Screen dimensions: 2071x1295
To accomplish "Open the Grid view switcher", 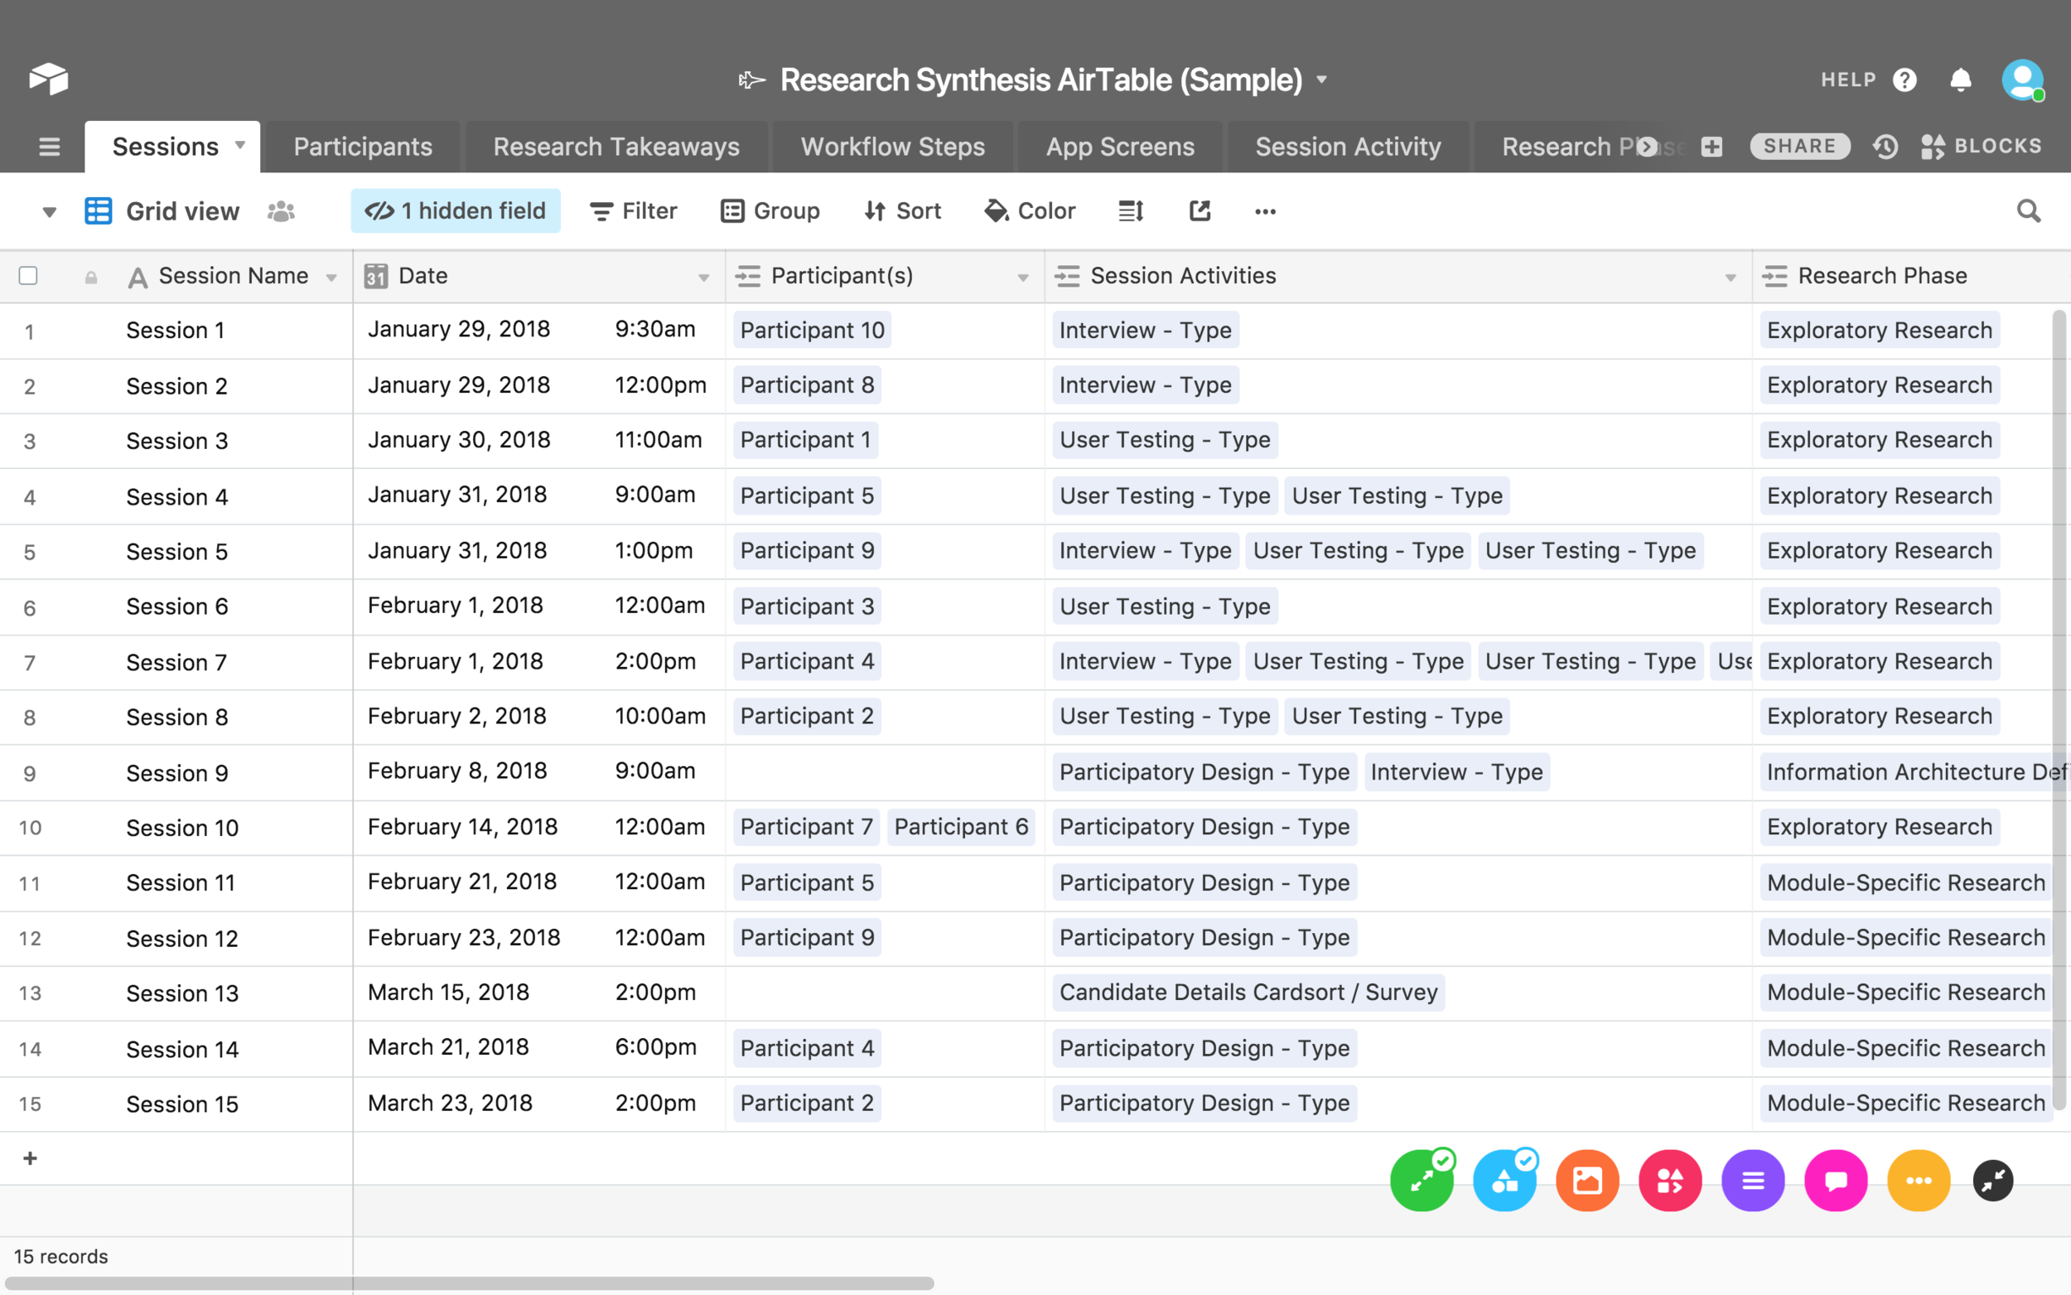I will pyautogui.click(x=162, y=210).
